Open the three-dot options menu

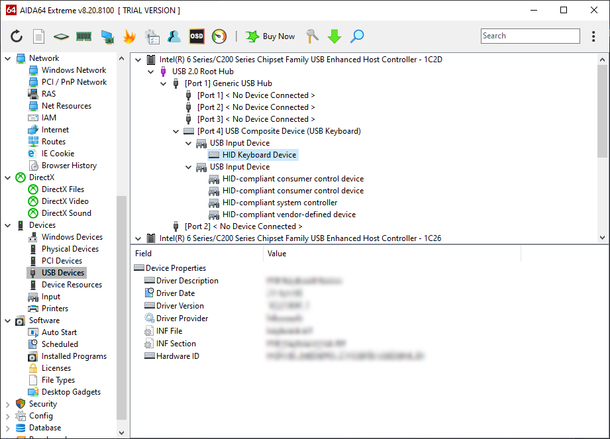pos(593,36)
